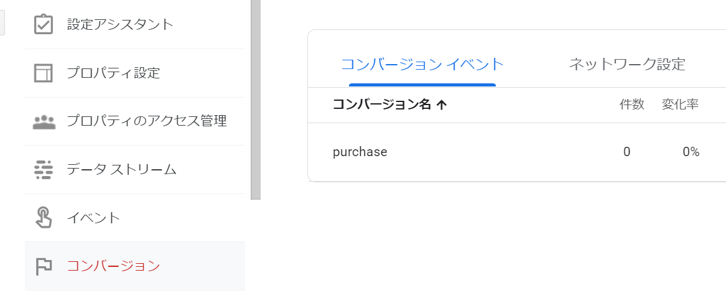The width and height of the screenshot is (726, 293).
Task: Go to プロパティのアクセス管理
Action: [146, 121]
